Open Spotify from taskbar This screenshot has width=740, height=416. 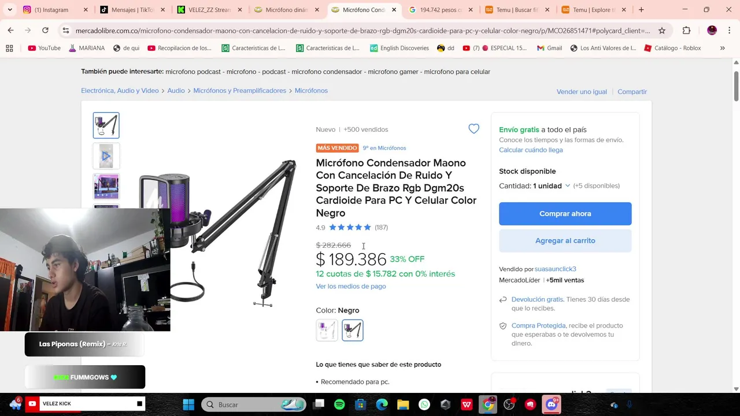339,404
